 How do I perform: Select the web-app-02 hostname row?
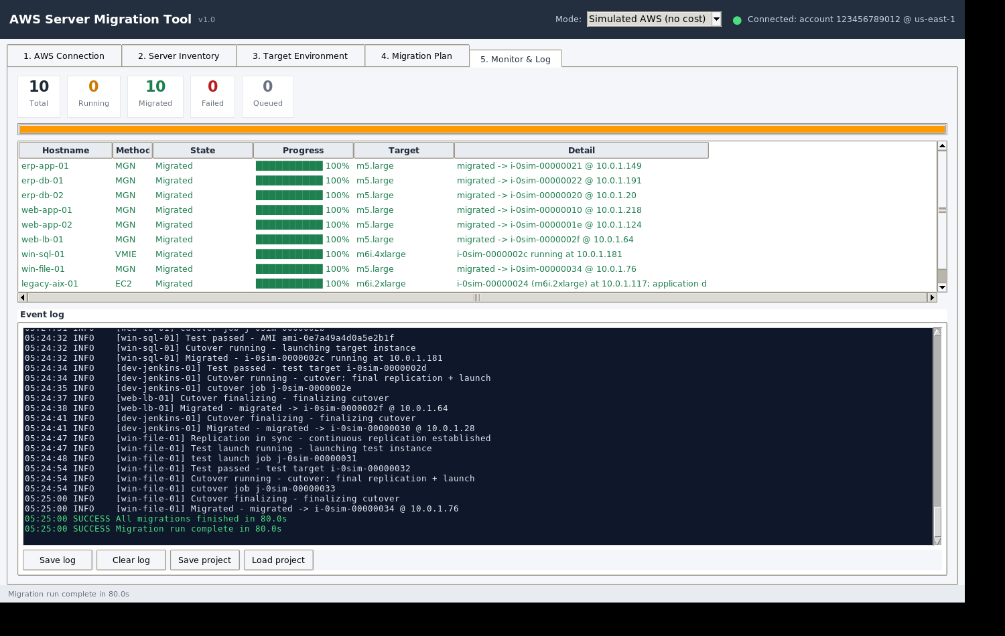(x=47, y=225)
